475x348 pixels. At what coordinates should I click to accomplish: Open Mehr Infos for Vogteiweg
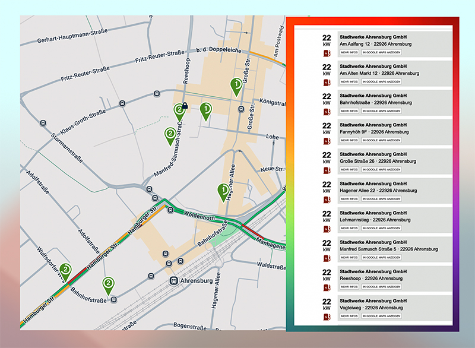tap(349, 316)
